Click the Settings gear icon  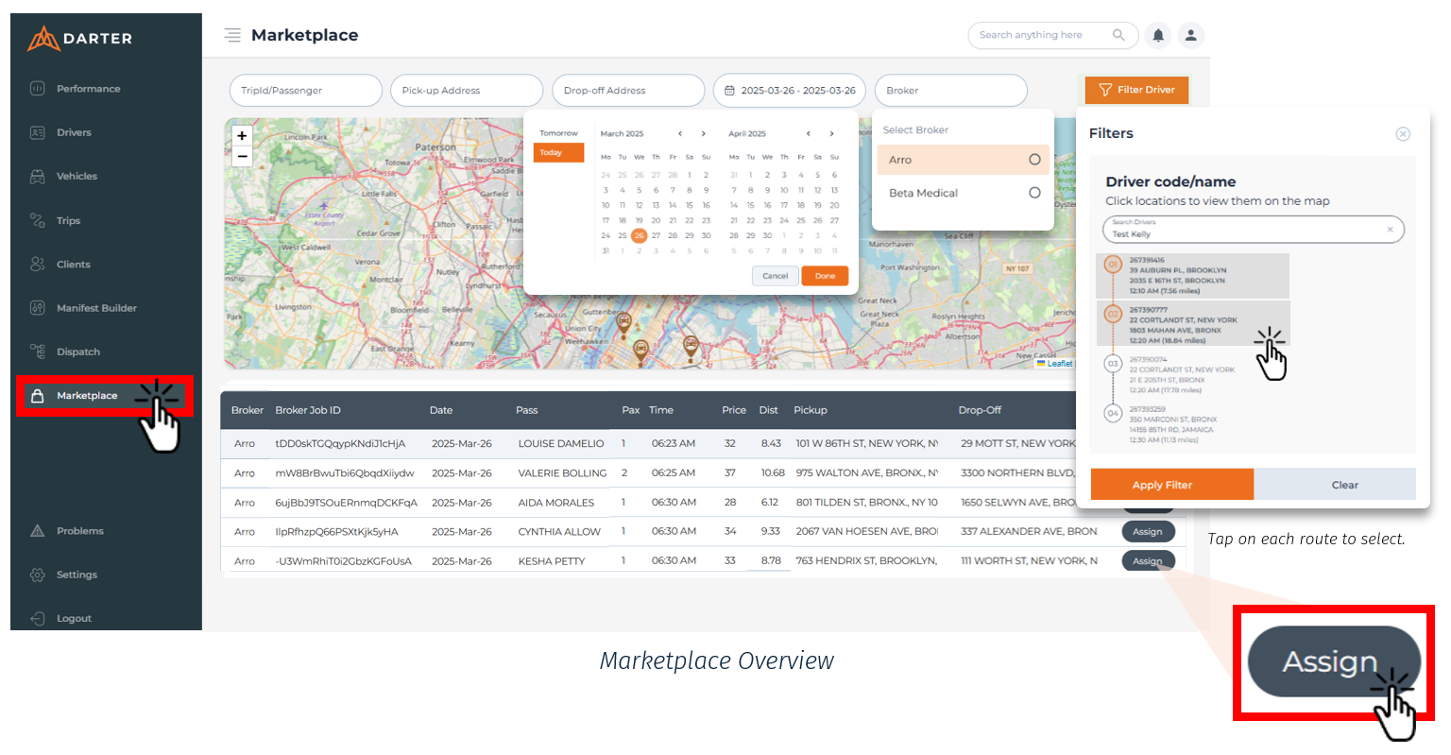coord(38,575)
